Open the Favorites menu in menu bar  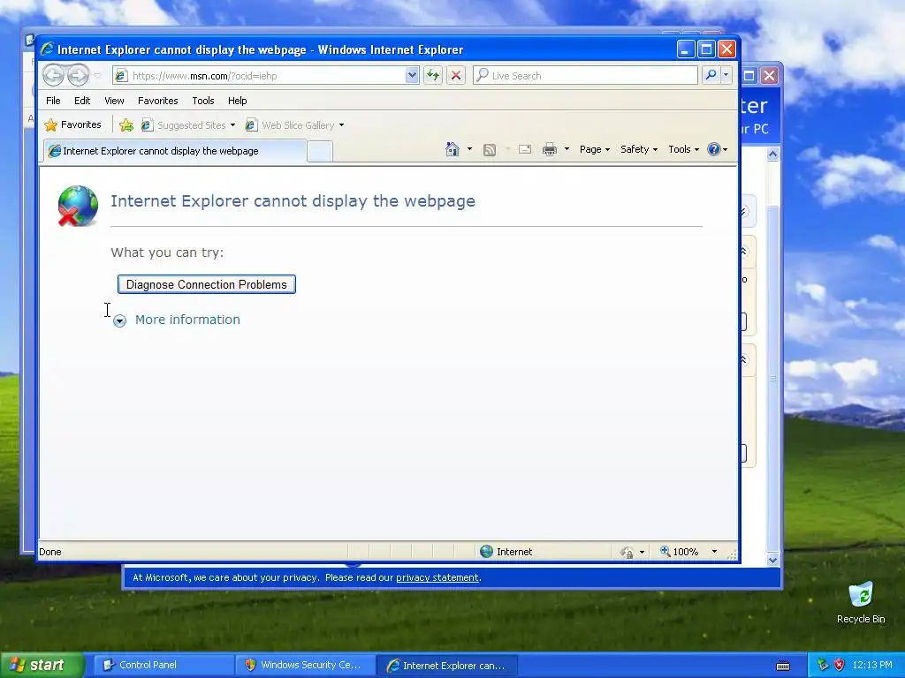(x=157, y=101)
